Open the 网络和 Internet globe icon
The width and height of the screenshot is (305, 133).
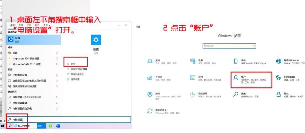pos(279,61)
